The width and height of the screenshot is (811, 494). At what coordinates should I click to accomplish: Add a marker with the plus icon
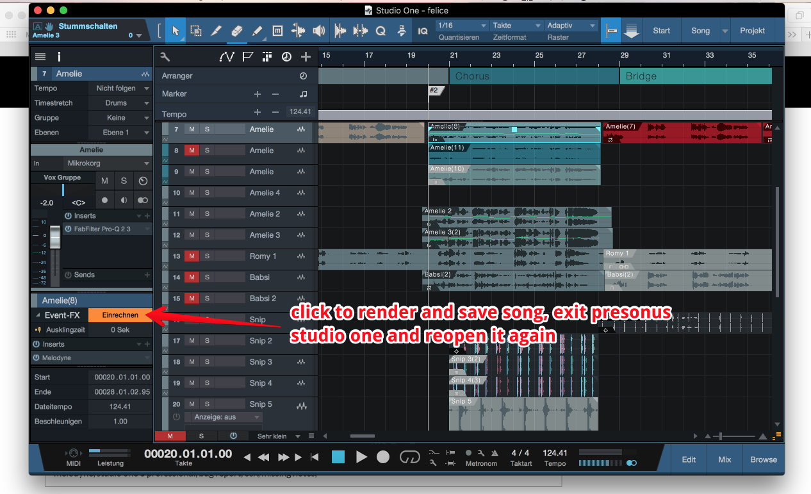click(x=258, y=94)
